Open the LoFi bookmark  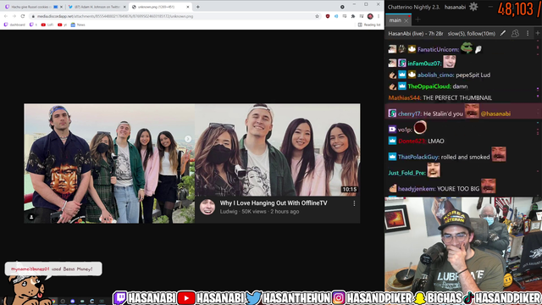[47, 25]
